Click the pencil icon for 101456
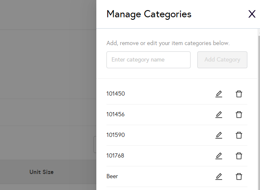The image size is (260, 190). coord(219,115)
